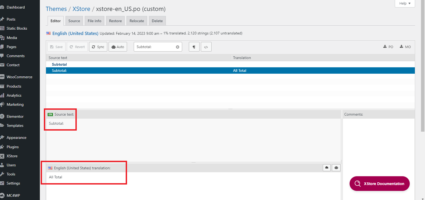Image resolution: width=425 pixels, height=200 pixels.
Task: Toggle code view with the angle-brackets button
Action: tap(206, 47)
